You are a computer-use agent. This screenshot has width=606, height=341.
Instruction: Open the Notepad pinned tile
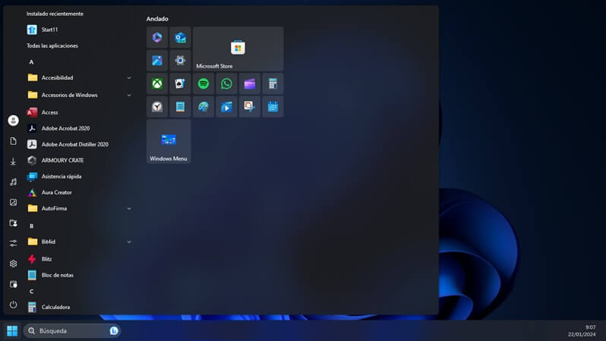[180, 107]
